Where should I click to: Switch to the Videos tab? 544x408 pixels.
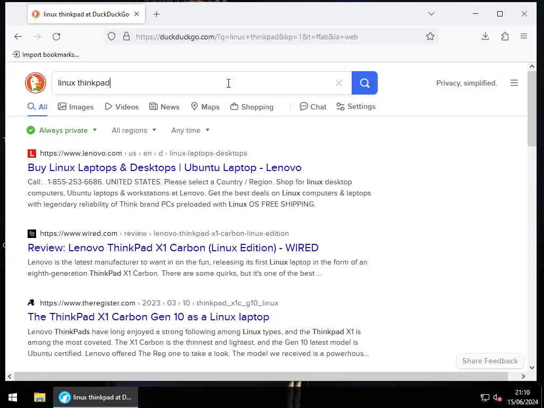[122, 107]
